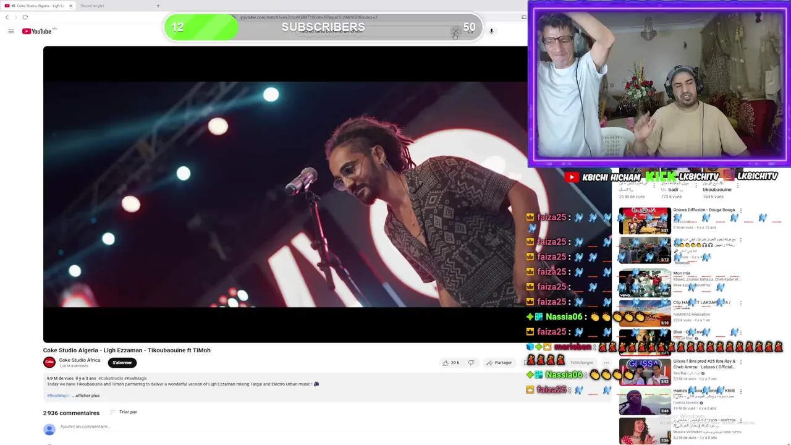The image size is (791, 445).
Task: Click the video title Coke Studio Algeria
Action: [x=127, y=350]
